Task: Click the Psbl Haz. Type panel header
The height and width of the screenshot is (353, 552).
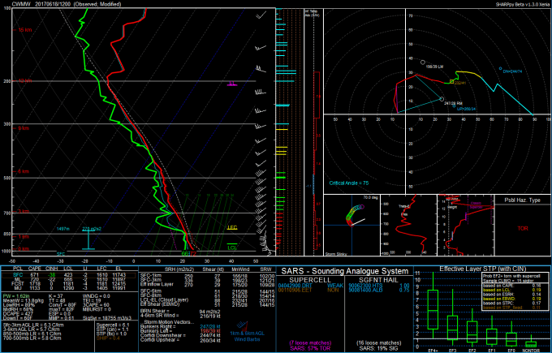Action: [x=517, y=200]
